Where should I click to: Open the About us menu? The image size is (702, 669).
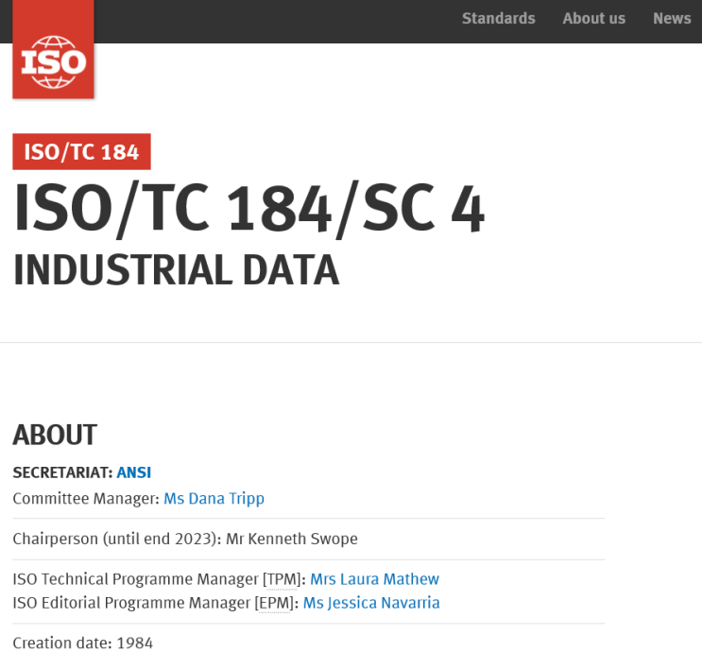593,19
